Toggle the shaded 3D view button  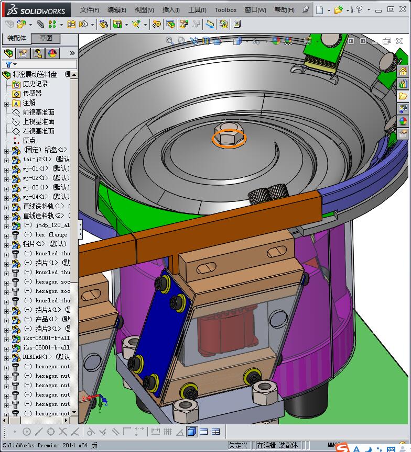pyautogui.click(x=192, y=432)
